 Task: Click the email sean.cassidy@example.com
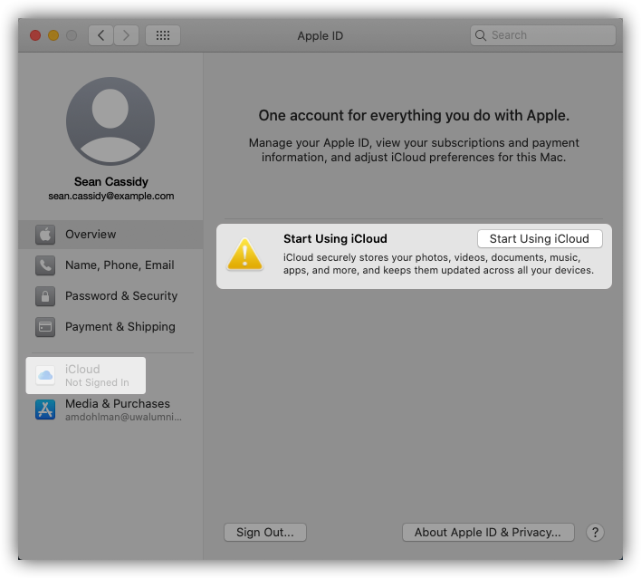click(111, 196)
